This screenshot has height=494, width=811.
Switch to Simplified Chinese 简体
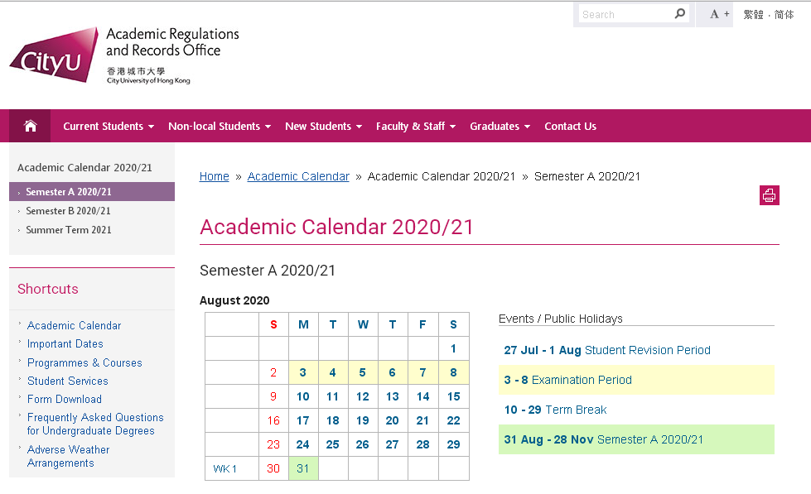tap(784, 14)
